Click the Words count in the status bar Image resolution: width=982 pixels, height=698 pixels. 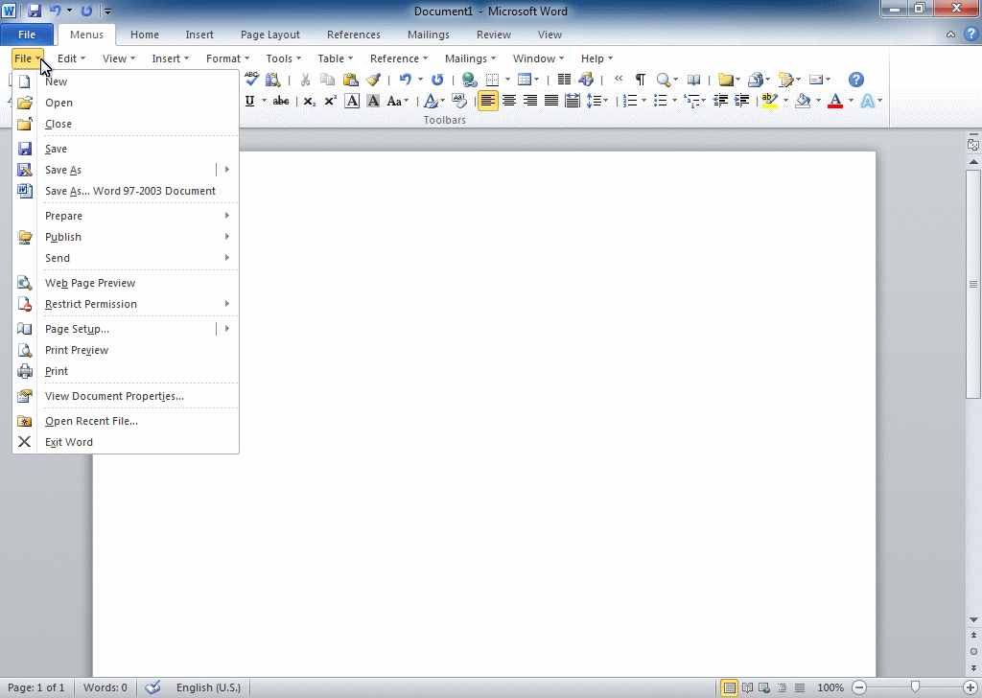(105, 687)
